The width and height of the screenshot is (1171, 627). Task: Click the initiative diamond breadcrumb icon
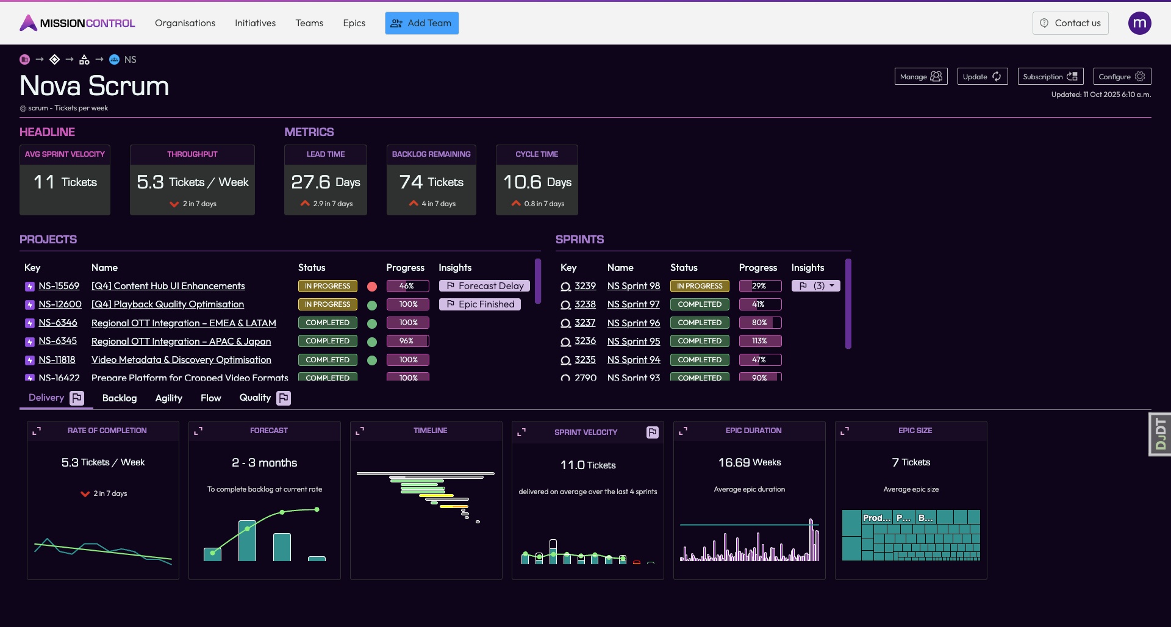[x=54, y=60]
